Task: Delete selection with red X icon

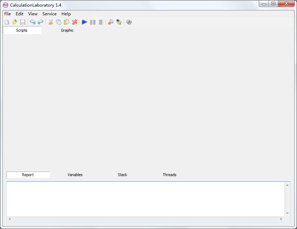Action: 75,22
